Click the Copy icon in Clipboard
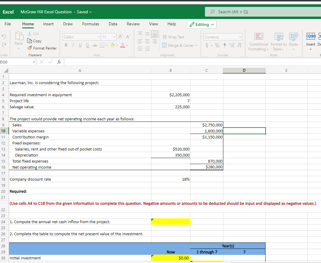Viewport: 321px width, 263px height. coord(34,41)
